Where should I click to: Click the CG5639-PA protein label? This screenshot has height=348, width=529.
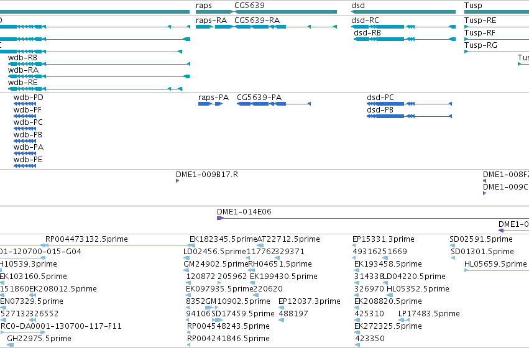pos(259,98)
